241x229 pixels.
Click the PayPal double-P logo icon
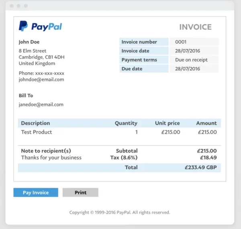(x=23, y=27)
